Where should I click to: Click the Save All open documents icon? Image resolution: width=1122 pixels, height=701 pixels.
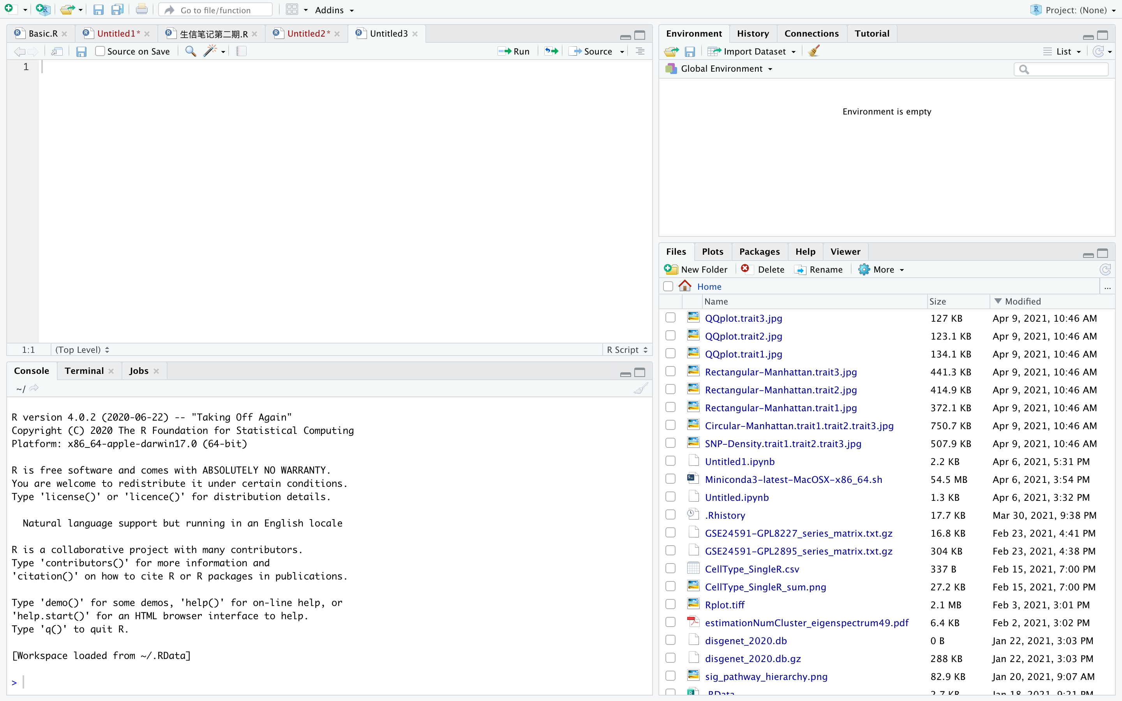(x=117, y=10)
